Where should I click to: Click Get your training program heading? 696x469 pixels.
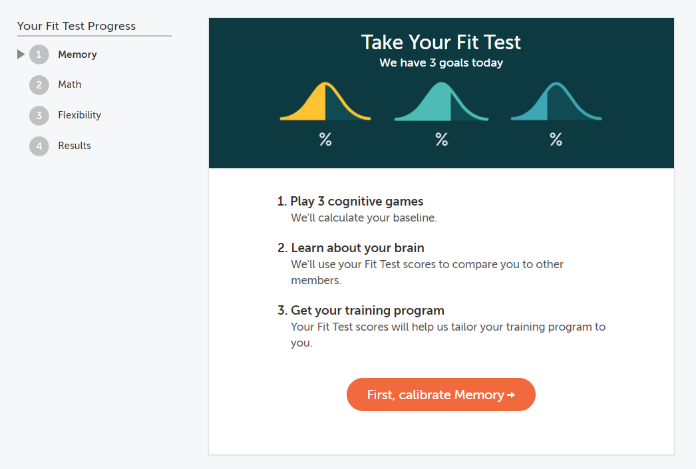pos(361,310)
